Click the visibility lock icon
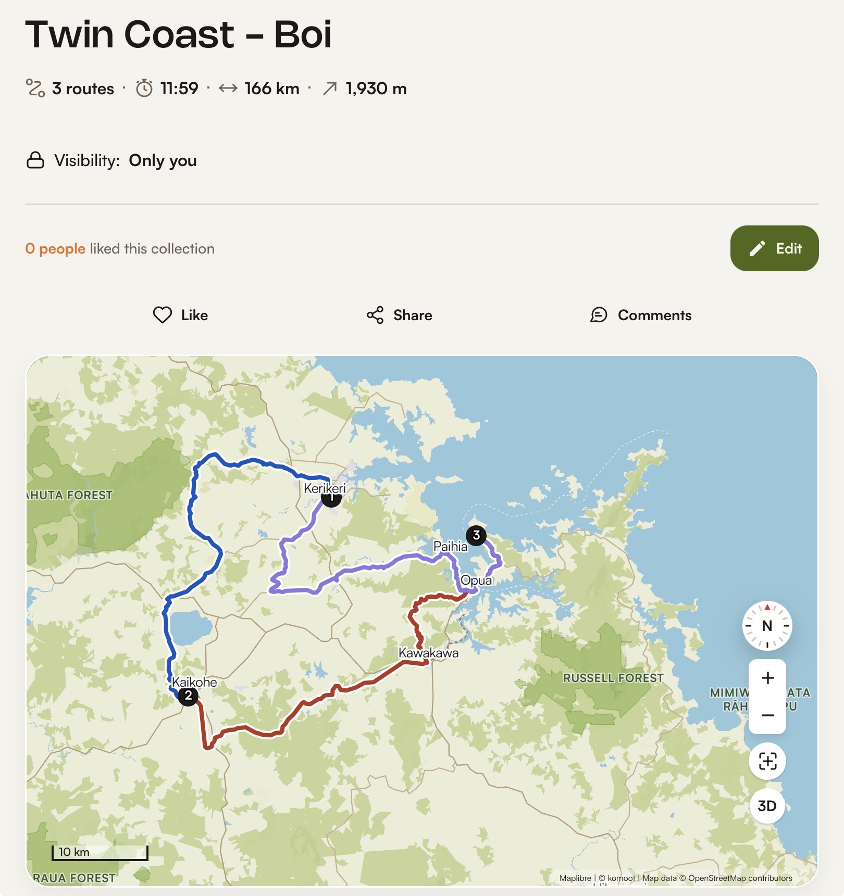Viewport: 844px width, 896px height. 35,160
